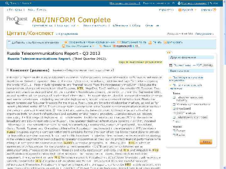This screenshot has width=226, height=169.
Task: Check the Wireless communications subject box
Action: point(174,104)
